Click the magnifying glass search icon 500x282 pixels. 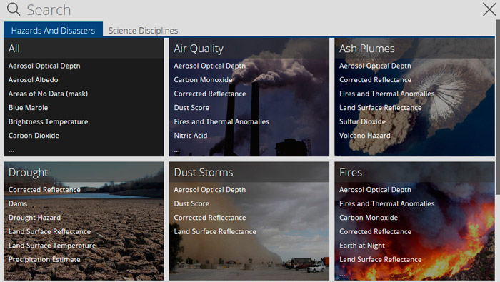(x=14, y=9)
